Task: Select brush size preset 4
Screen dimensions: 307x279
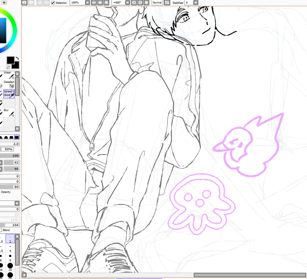Action: pyautogui.click(x=10, y=248)
